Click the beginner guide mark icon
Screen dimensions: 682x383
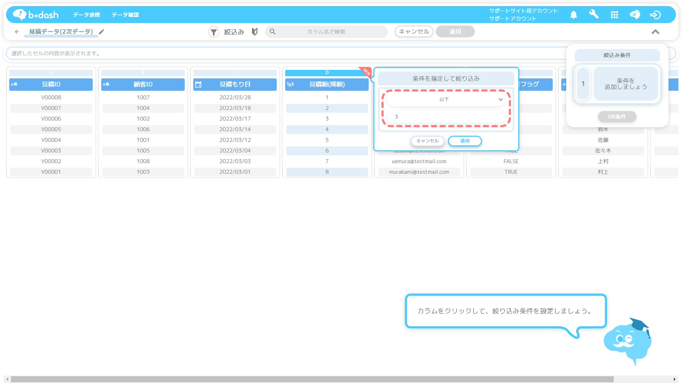pos(255,32)
